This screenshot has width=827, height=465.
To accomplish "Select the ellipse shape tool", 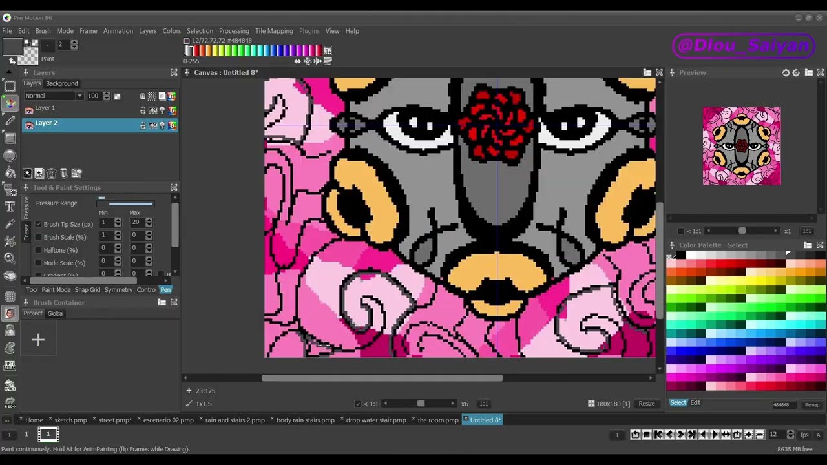I will click(x=10, y=156).
